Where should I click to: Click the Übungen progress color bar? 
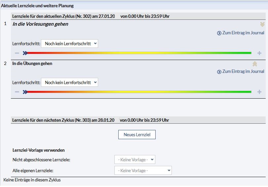139,92
